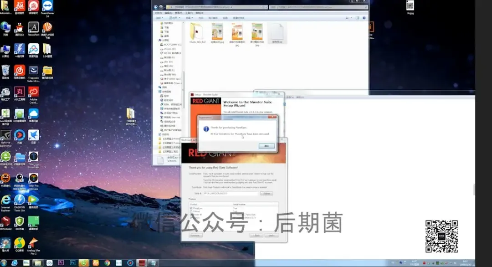Open the Recycle Bin on desktop
Screen dimensions: 492x267
pos(5,72)
